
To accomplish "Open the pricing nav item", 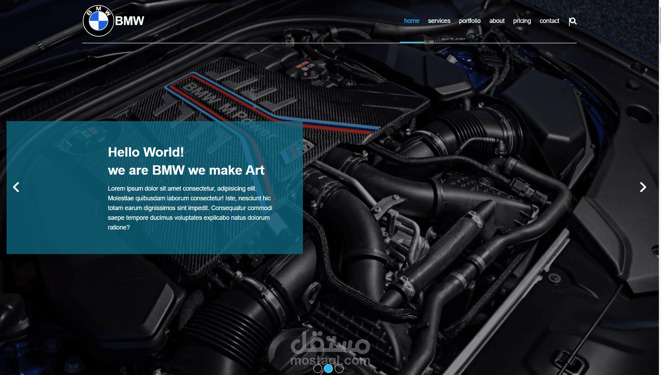I will click(522, 21).
